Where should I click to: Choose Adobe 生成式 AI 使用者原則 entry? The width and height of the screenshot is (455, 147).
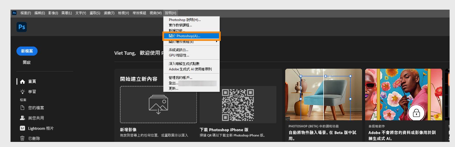pos(191,69)
